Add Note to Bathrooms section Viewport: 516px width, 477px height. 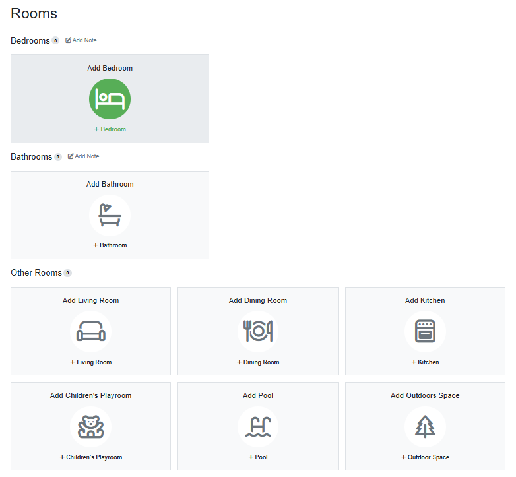(83, 156)
